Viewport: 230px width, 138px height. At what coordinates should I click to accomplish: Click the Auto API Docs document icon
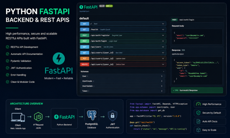(198, 122)
